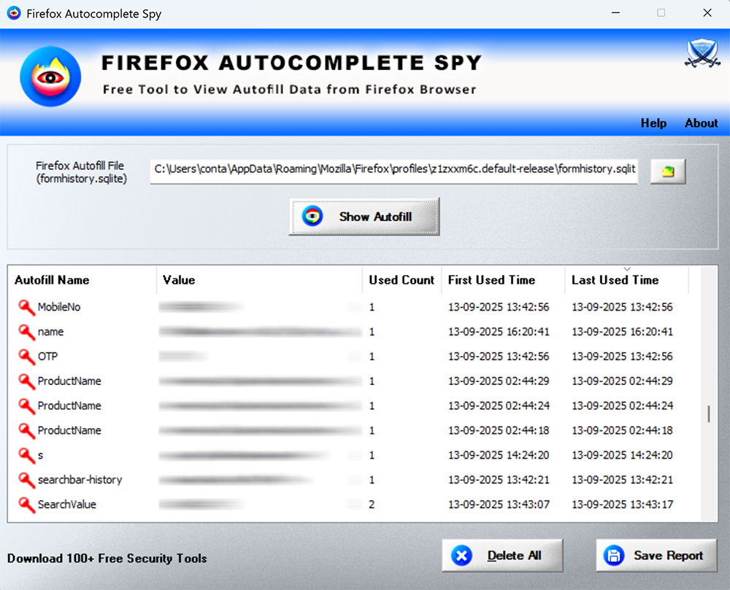
Task: Click the Save Report button
Action: [x=656, y=555]
